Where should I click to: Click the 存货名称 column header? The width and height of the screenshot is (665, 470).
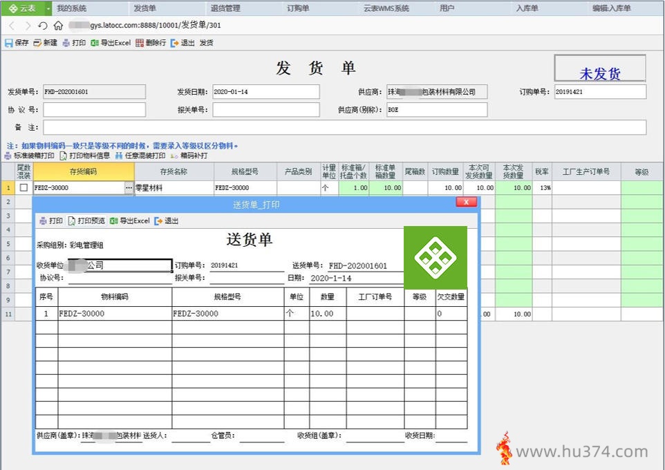point(174,172)
